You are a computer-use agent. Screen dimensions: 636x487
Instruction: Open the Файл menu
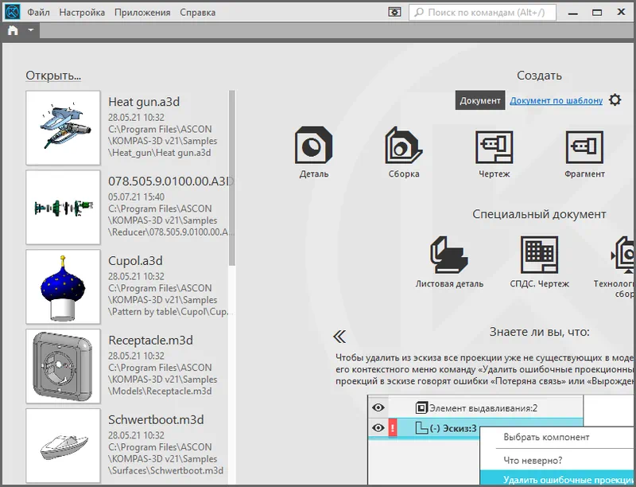coord(38,13)
